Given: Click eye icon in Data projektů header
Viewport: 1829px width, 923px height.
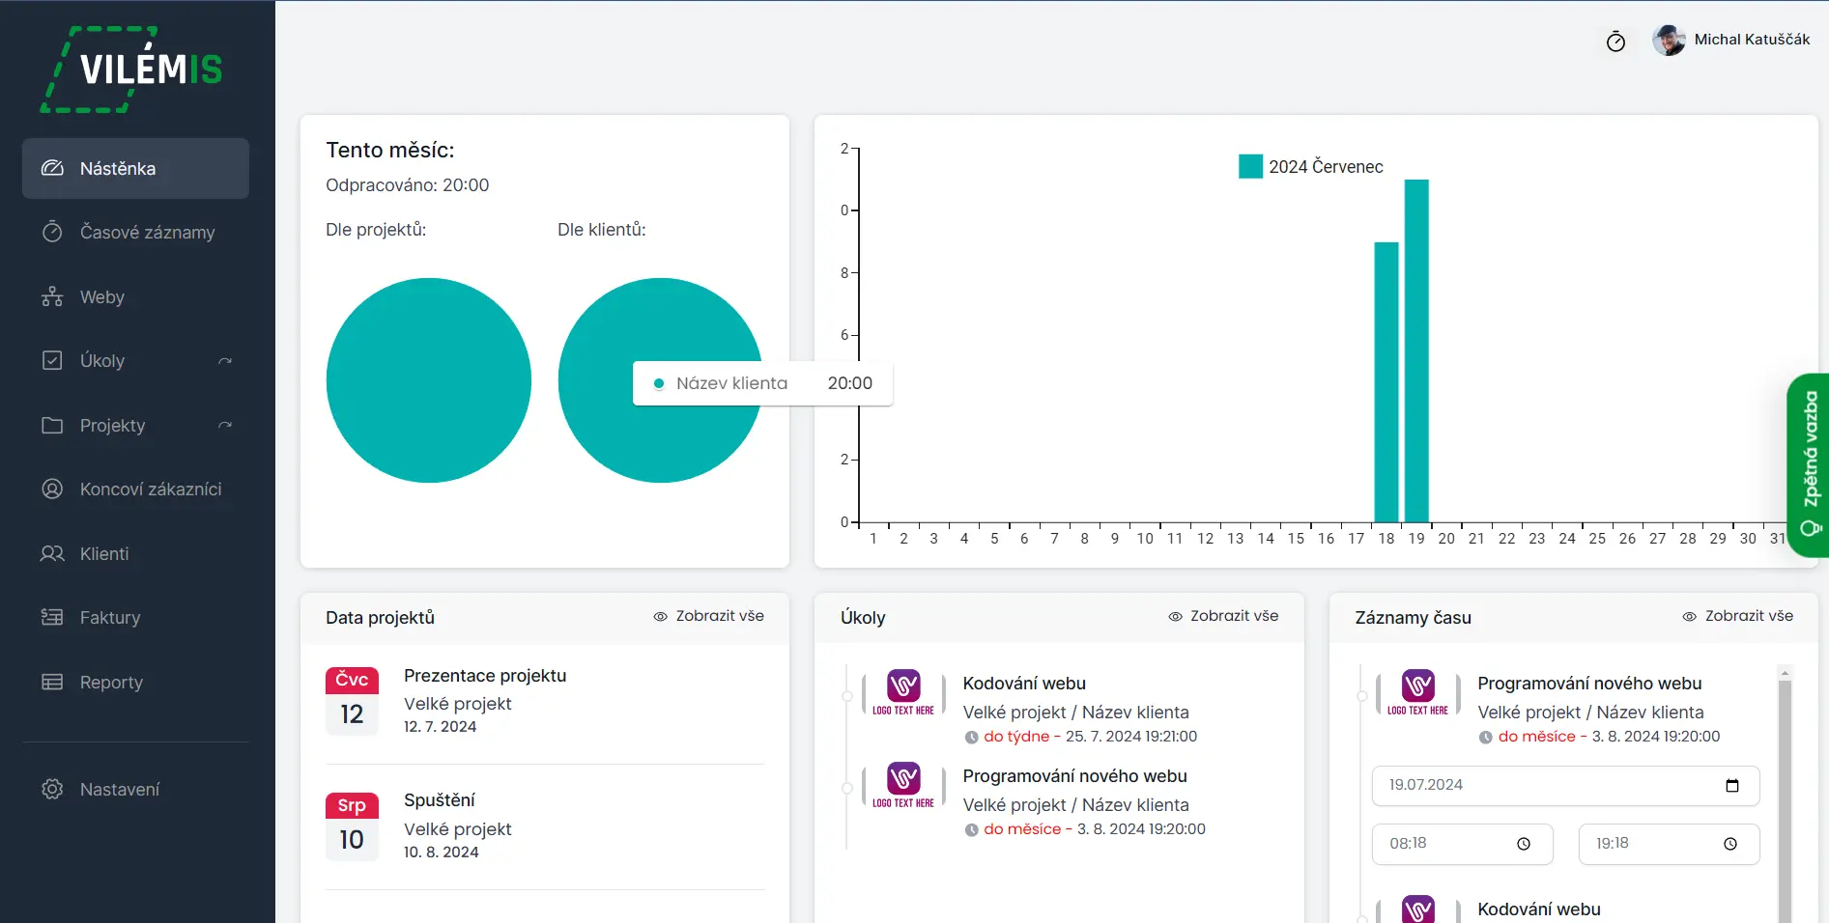Looking at the screenshot, I should pyautogui.click(x=661, y=616).
